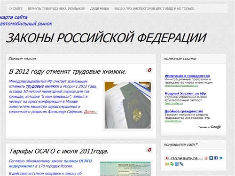Viewport: 235px width, 176px height.
Task: Click the понравился сайт? sidebar header
Action: click(x=180, y=145)
